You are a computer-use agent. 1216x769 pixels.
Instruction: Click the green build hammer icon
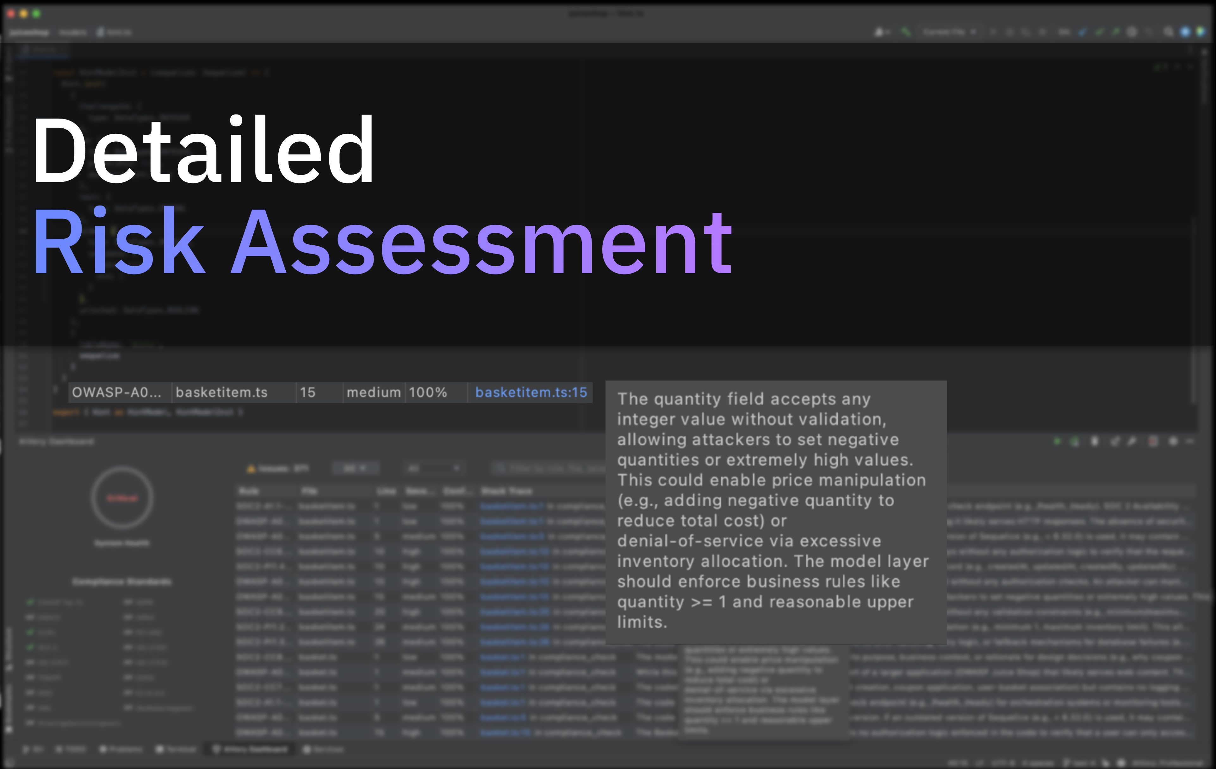pos(906,32)
